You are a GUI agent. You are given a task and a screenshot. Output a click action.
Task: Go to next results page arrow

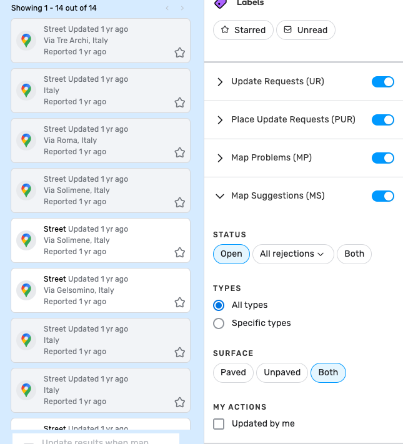(x=182, y=8)
